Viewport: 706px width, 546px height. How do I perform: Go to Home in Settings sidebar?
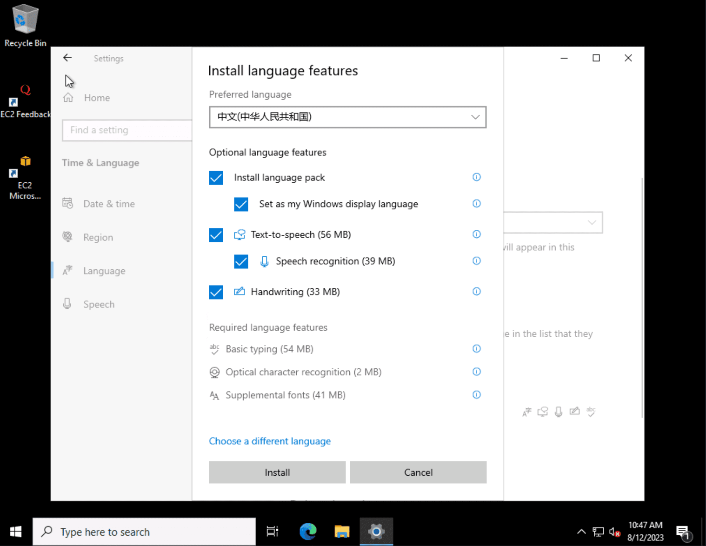(x=97, y=98)
